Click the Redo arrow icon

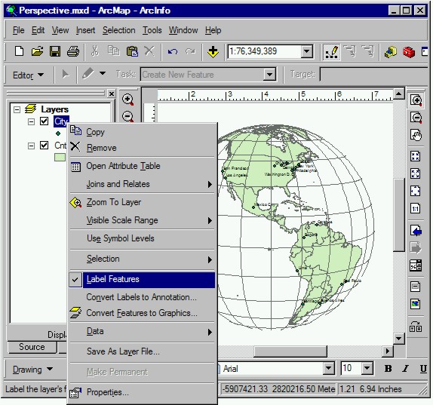(191, 51)
